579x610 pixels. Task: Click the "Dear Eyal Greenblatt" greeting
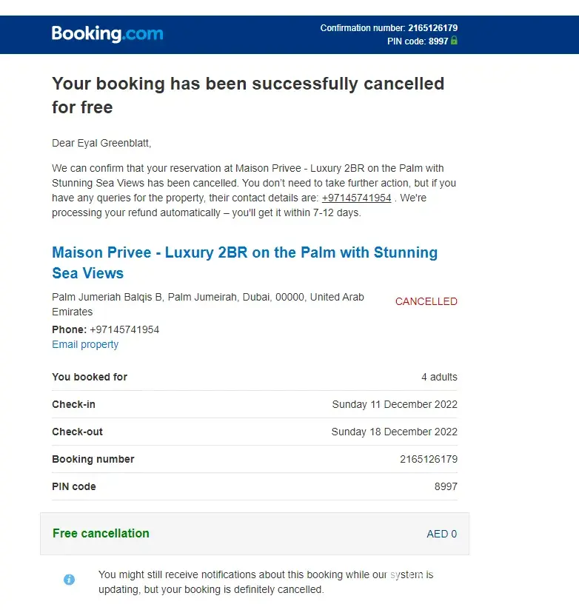[x=101, y=143]
